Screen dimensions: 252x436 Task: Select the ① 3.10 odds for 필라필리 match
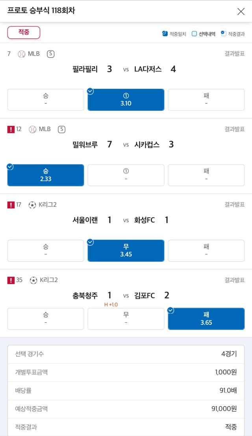126,100
